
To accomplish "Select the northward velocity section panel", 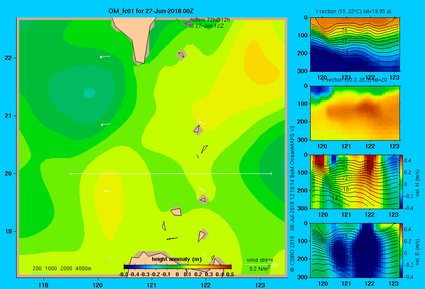I will 355,181.
